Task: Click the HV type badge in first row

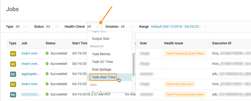Action: coord(13,53)
